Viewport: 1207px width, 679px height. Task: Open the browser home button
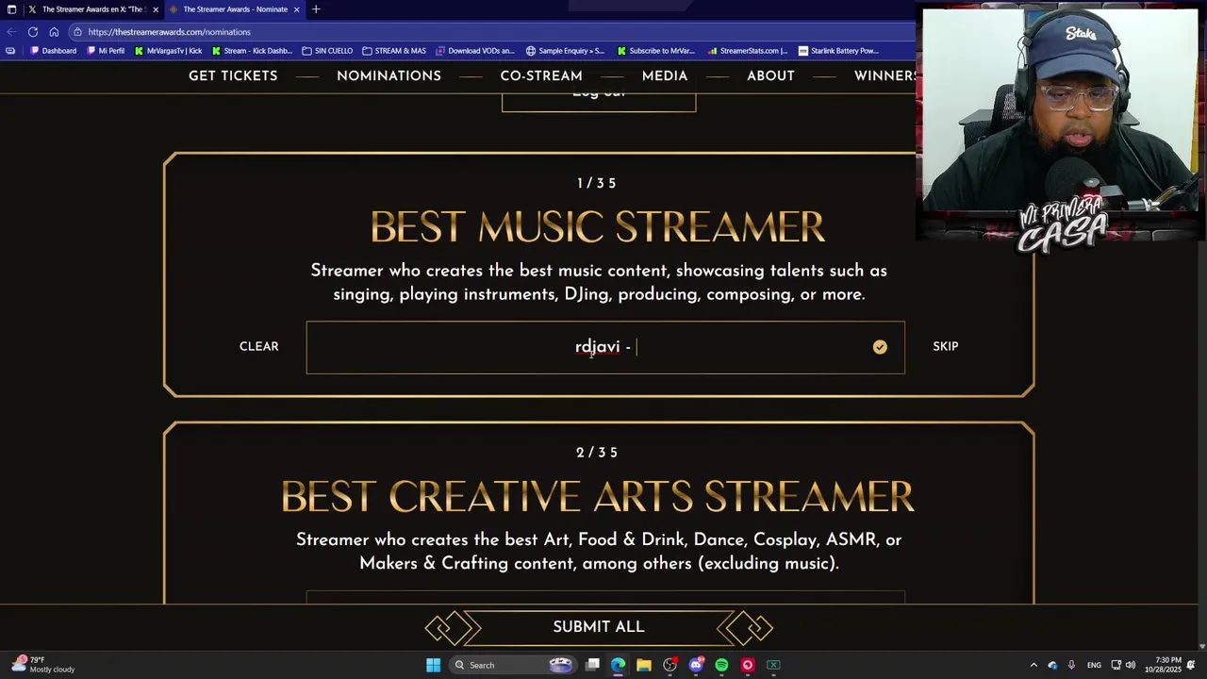[x=54, y=32]
